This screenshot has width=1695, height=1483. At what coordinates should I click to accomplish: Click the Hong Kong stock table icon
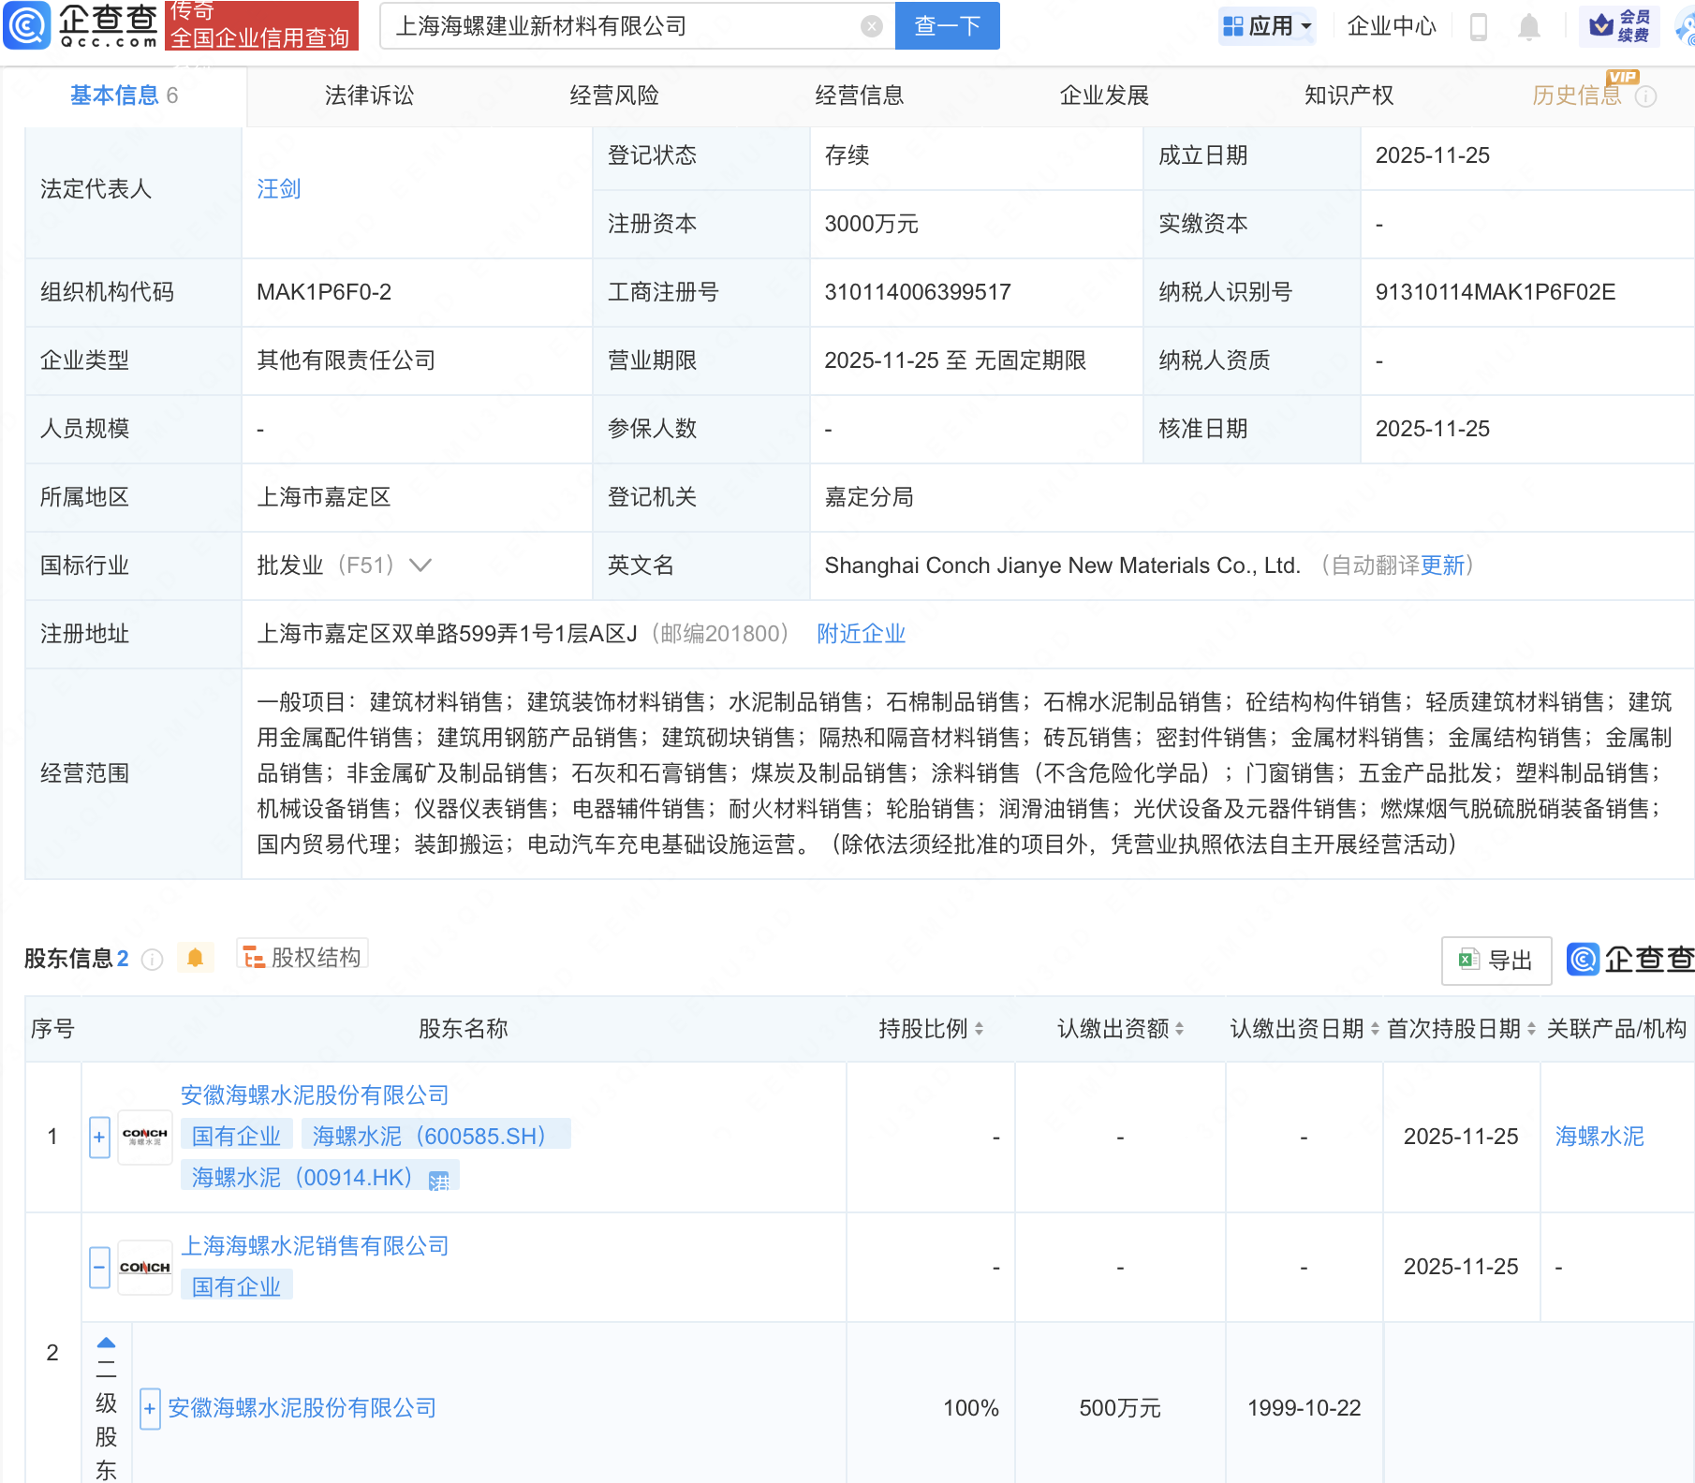click(x=438, y=1180)
